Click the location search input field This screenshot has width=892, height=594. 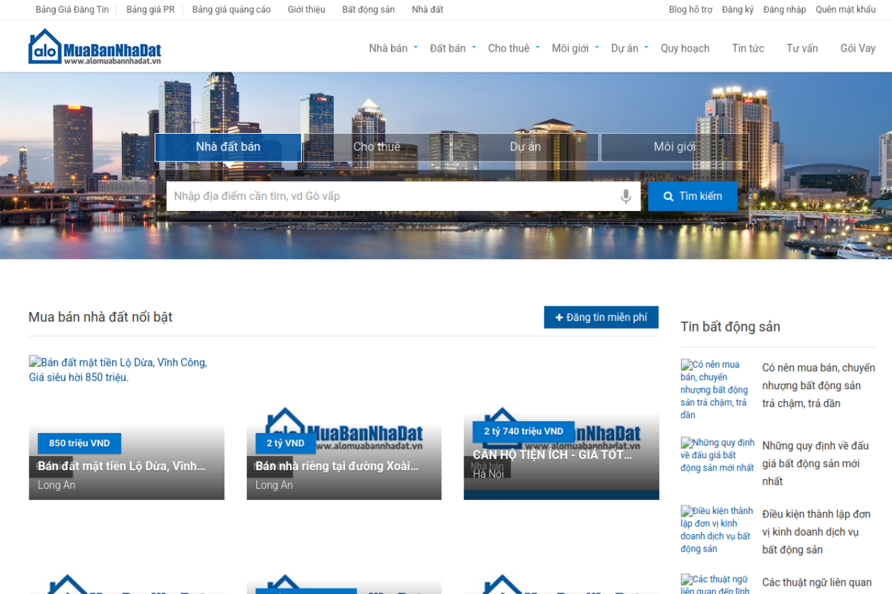coord(390,196)
